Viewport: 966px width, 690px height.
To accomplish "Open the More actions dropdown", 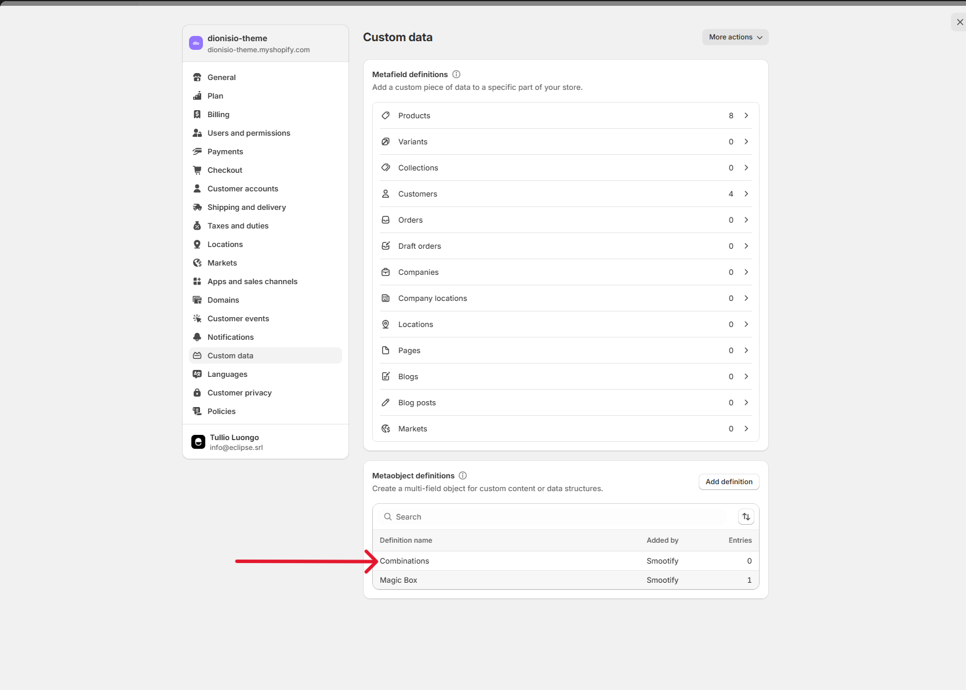I will coord(735,37).
